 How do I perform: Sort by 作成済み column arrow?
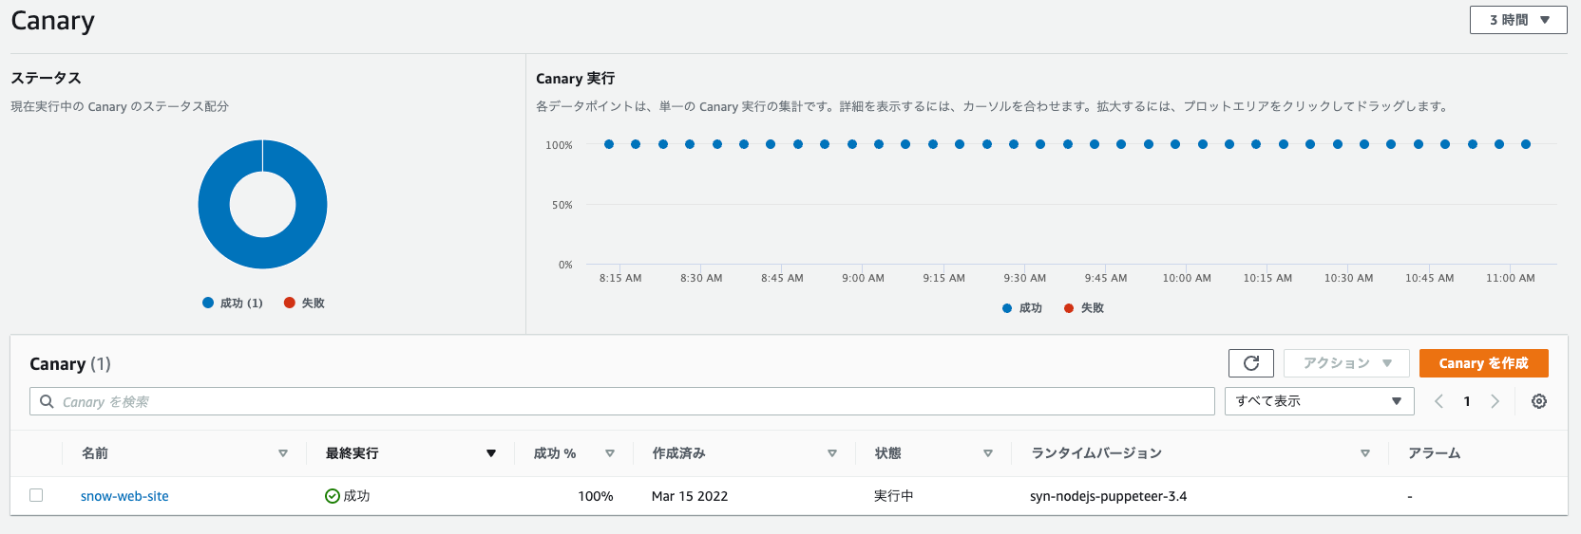[x=832, y=453]
